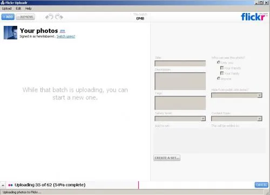Click the Uploading 35 of 62 status text
The width and height of the screenshot is (270, 195).
pos(50,185)
